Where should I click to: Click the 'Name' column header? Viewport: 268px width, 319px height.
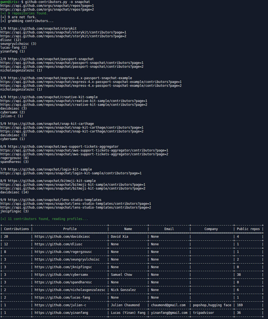(x=128, y=229)
